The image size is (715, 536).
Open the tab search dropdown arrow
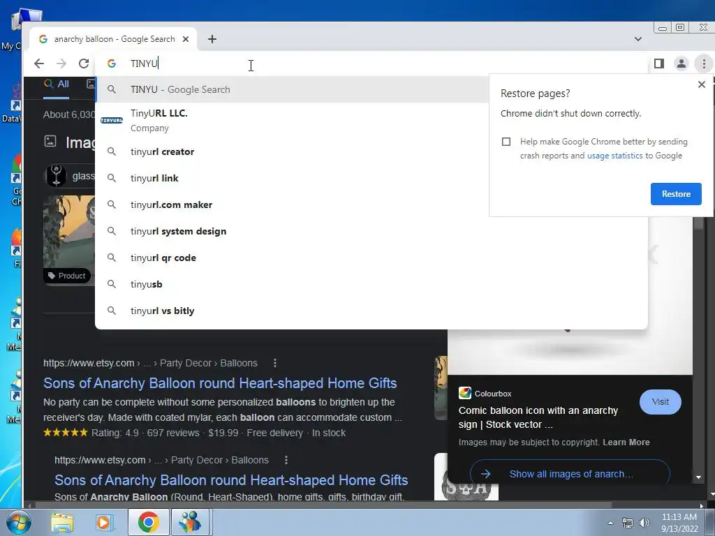tap(638, 39)
